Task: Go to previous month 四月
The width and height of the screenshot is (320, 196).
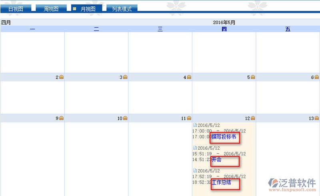Action: point(6,22)
